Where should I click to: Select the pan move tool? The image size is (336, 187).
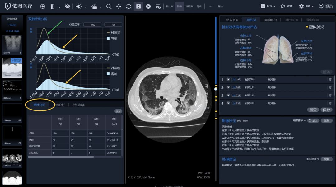coord(119,7)
